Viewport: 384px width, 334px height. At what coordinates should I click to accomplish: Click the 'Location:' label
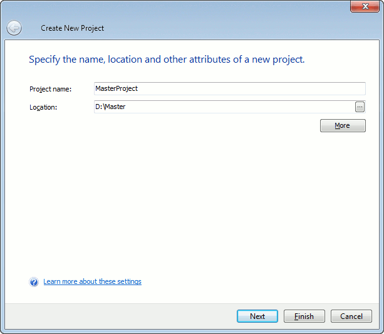pyautogui.click(x=43, y=107)
